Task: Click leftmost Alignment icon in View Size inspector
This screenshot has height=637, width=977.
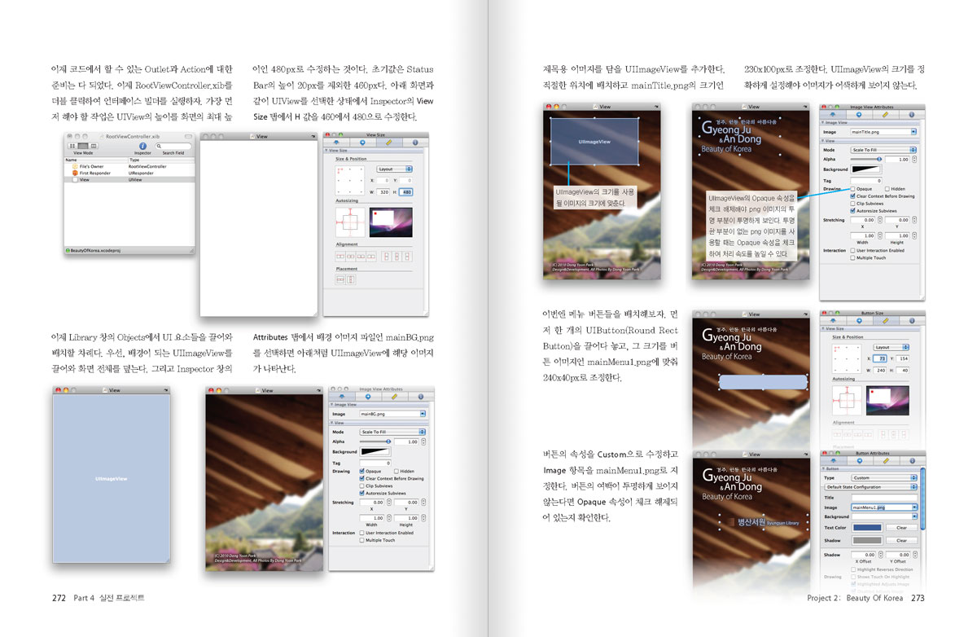Action: click(340, 256)
